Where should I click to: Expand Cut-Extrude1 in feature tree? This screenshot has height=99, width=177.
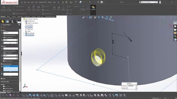point(24,35)
